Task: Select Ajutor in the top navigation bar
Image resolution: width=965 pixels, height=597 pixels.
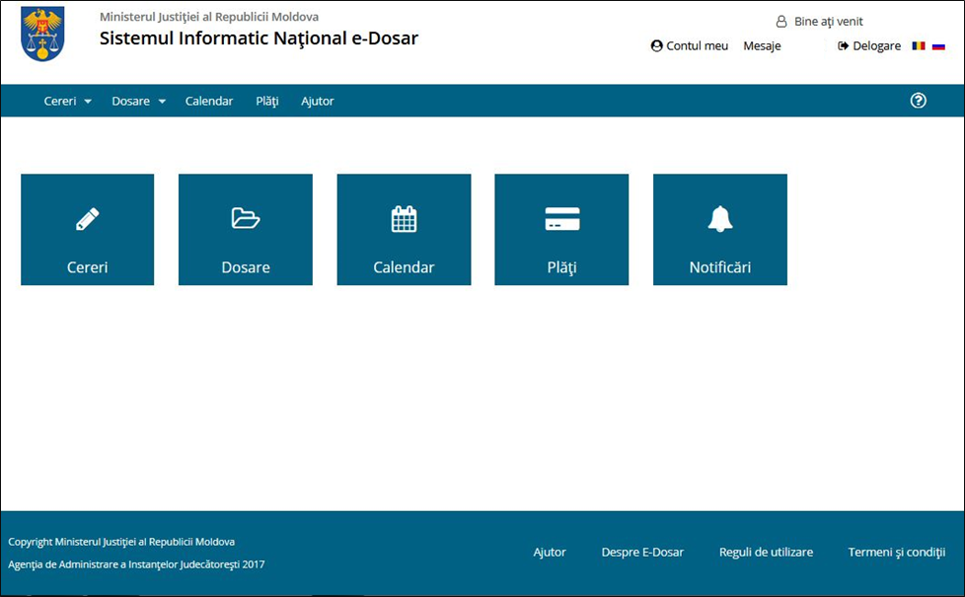Action: 318,101
